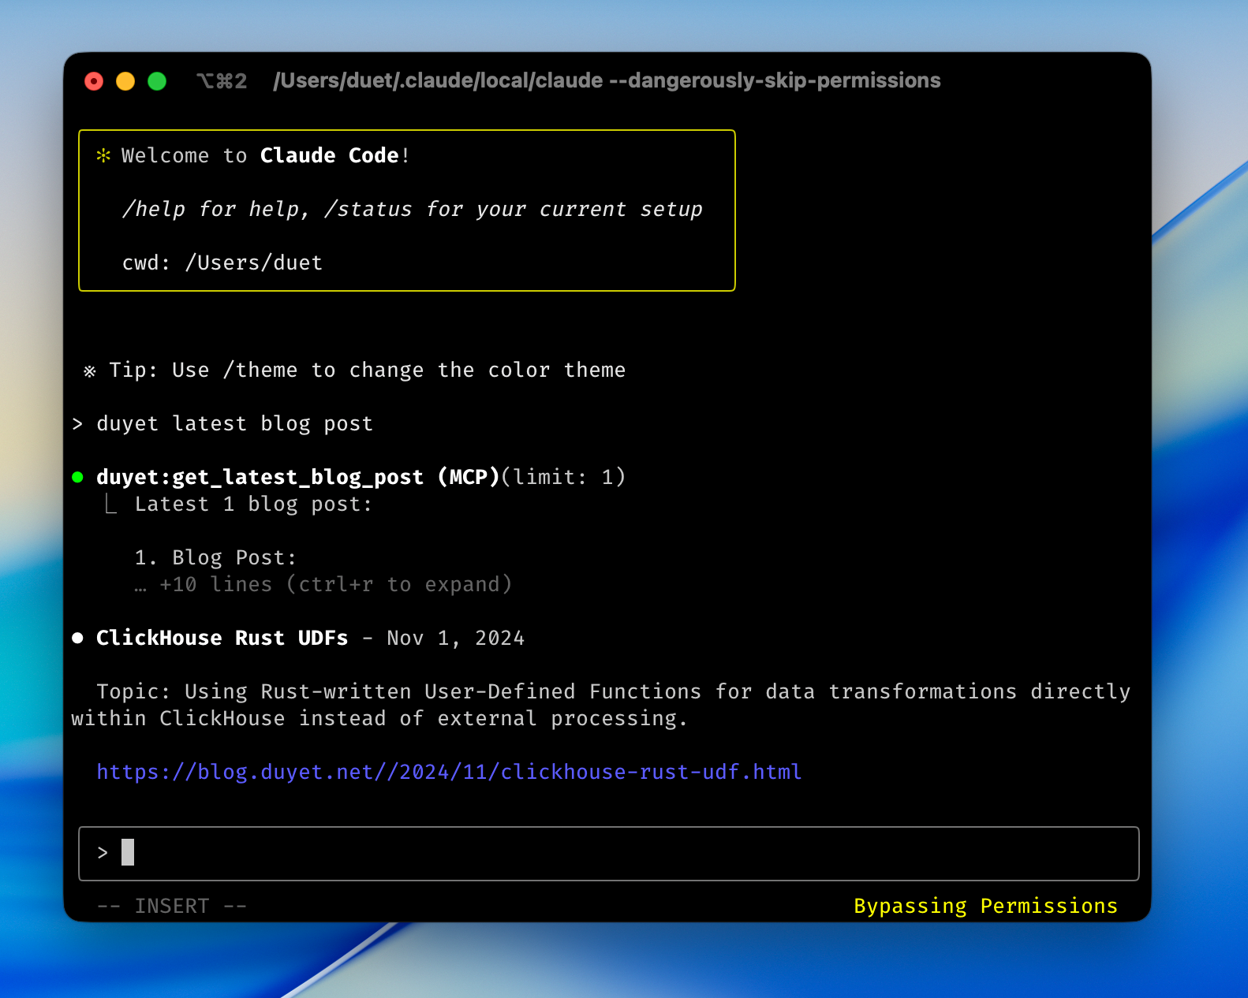Click the green status dot beside the MCP call
The height and width of the screenshot is (998, 1248).
77,477
